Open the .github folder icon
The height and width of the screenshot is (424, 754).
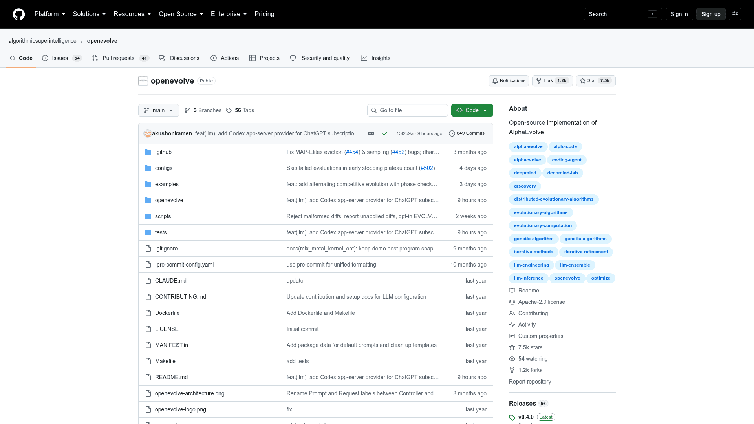click(x=148, y=152)
